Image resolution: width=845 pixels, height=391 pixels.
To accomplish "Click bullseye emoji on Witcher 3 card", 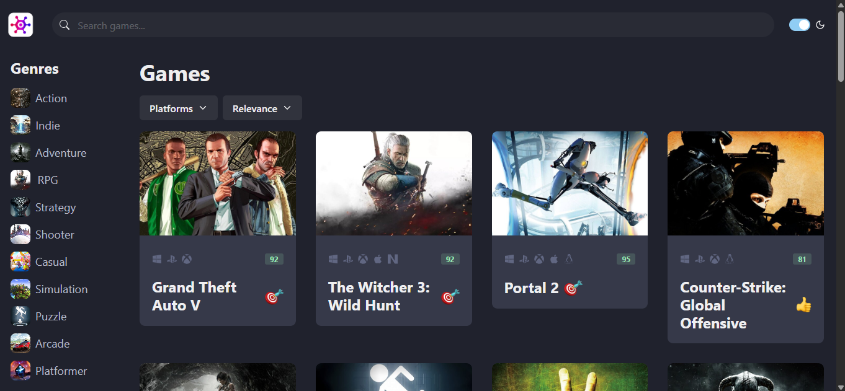I will point(450,296).
